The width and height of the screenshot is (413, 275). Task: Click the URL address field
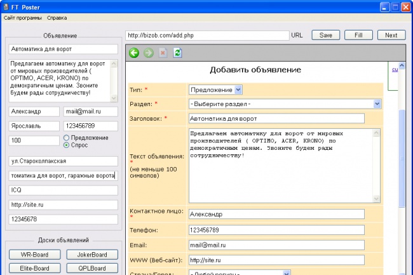(x=206, y=36)
